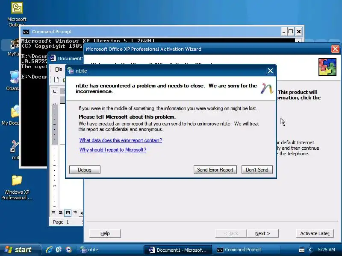Switch Word to Normal View

pos(53,212)
